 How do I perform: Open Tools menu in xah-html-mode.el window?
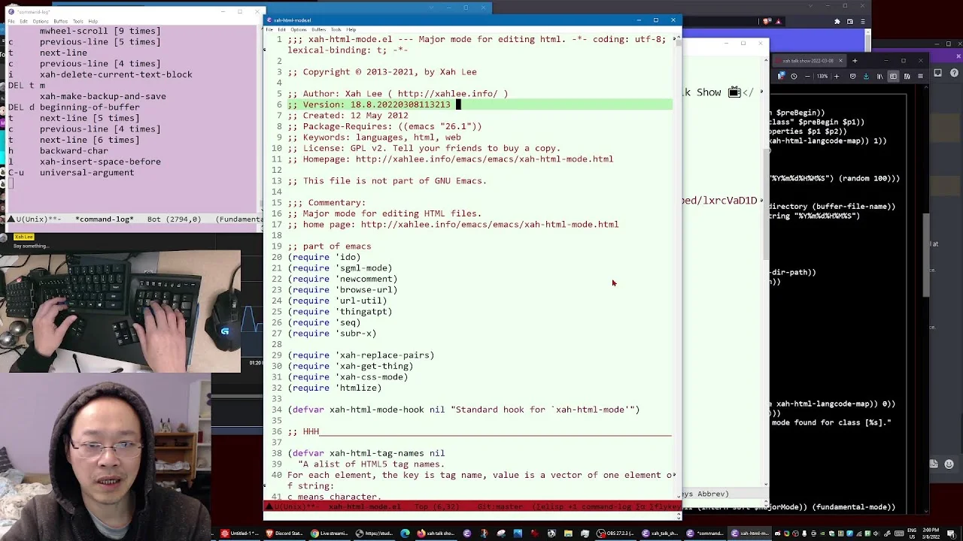[x=336, y=30]
